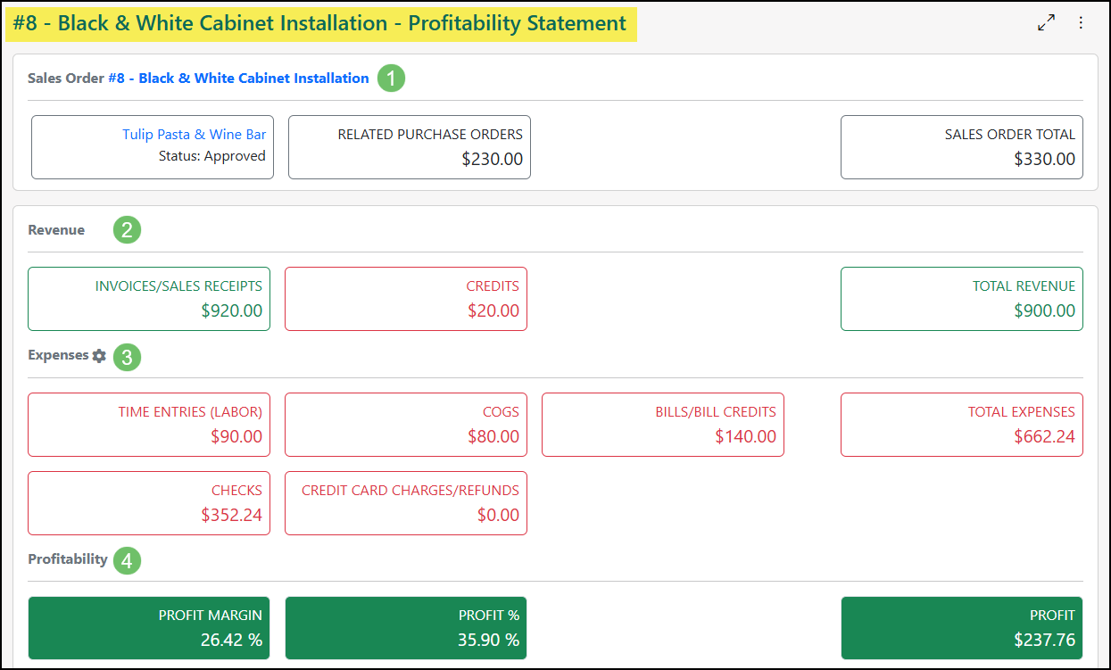
Task: Click the Related Purchase Orders card
Action: coord(410,147)
